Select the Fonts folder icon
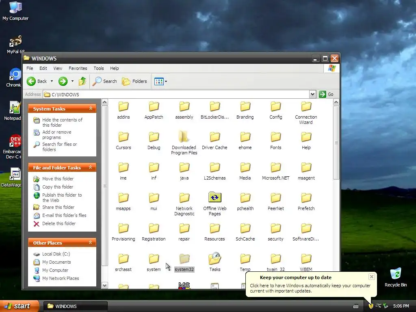This screenshot has height=312, width=416. pos(276,137)
